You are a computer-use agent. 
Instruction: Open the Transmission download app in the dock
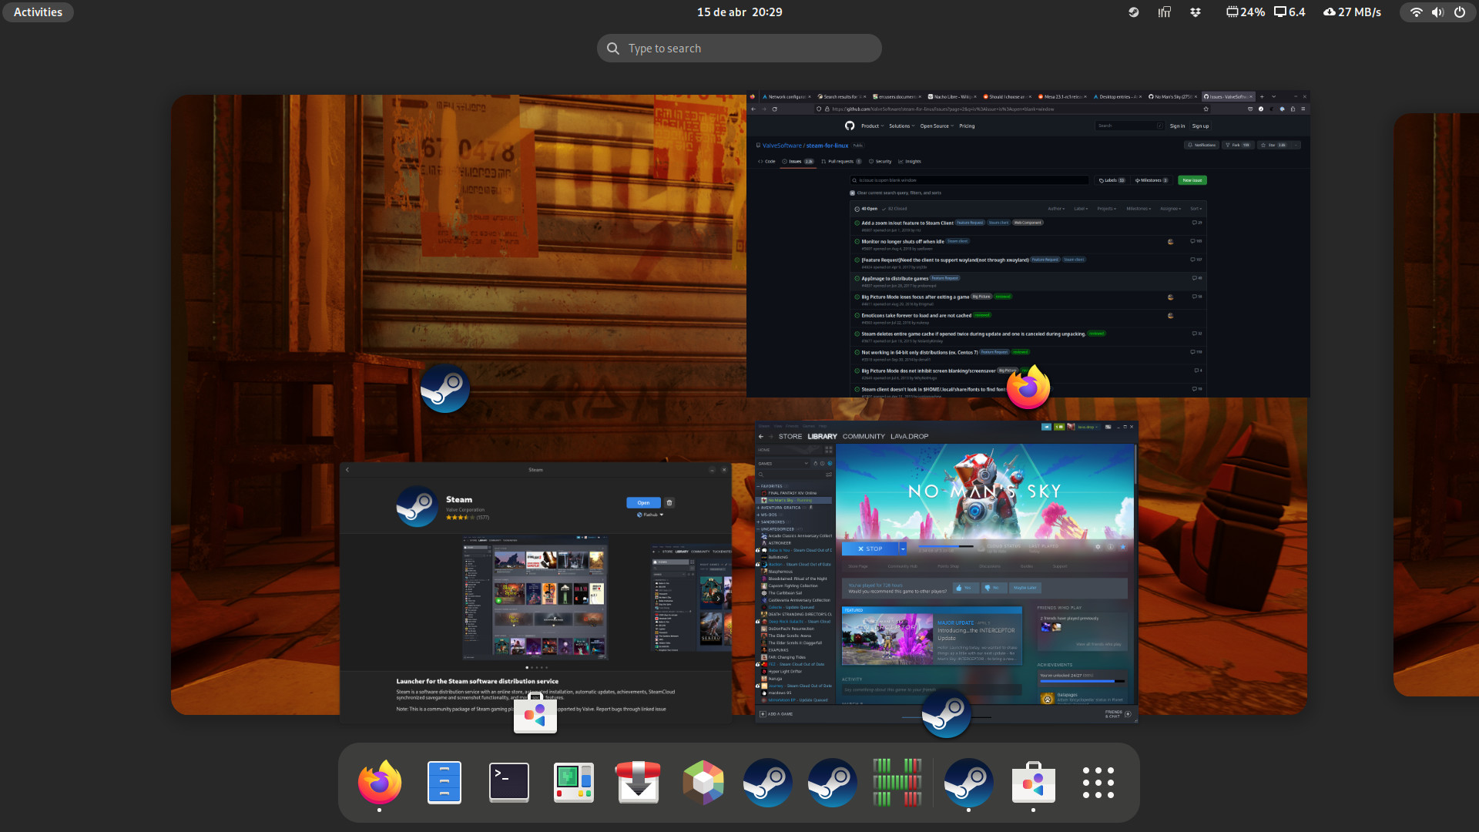638,782
